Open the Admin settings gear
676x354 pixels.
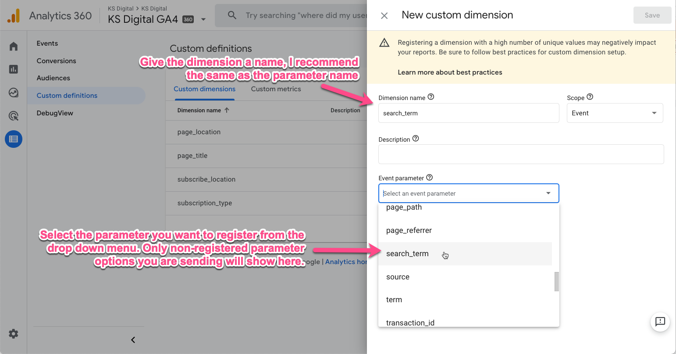tap(14, 334)
